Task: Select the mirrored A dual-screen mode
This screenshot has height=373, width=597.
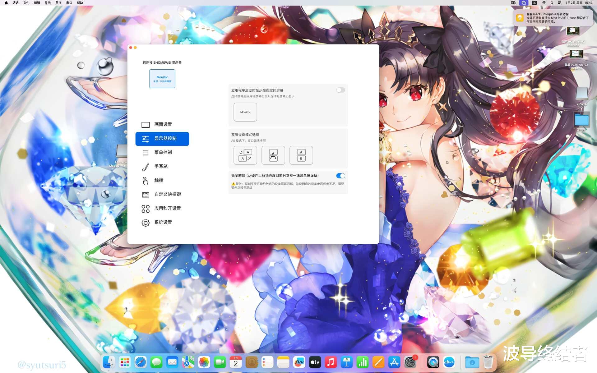Action: [x=273, y=155]
